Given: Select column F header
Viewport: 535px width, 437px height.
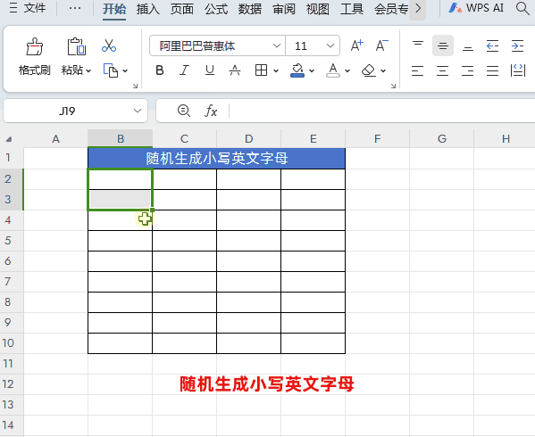Looking at the screenshot, I should [377, 138].
